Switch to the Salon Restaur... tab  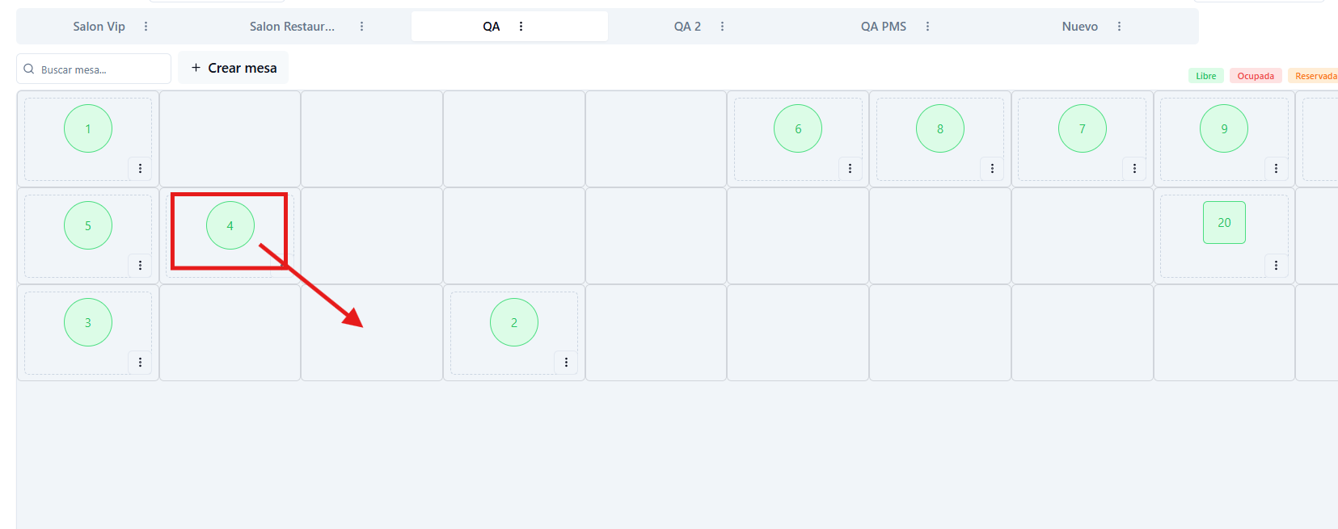point(292,27)
